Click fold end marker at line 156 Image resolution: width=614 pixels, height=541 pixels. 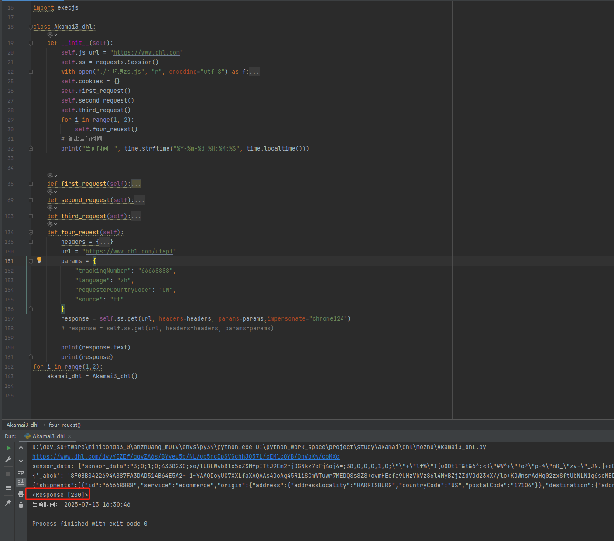click(31, 309)
